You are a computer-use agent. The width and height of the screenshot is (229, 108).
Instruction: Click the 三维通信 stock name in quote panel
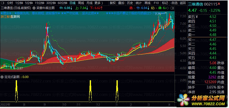[195, 4]
